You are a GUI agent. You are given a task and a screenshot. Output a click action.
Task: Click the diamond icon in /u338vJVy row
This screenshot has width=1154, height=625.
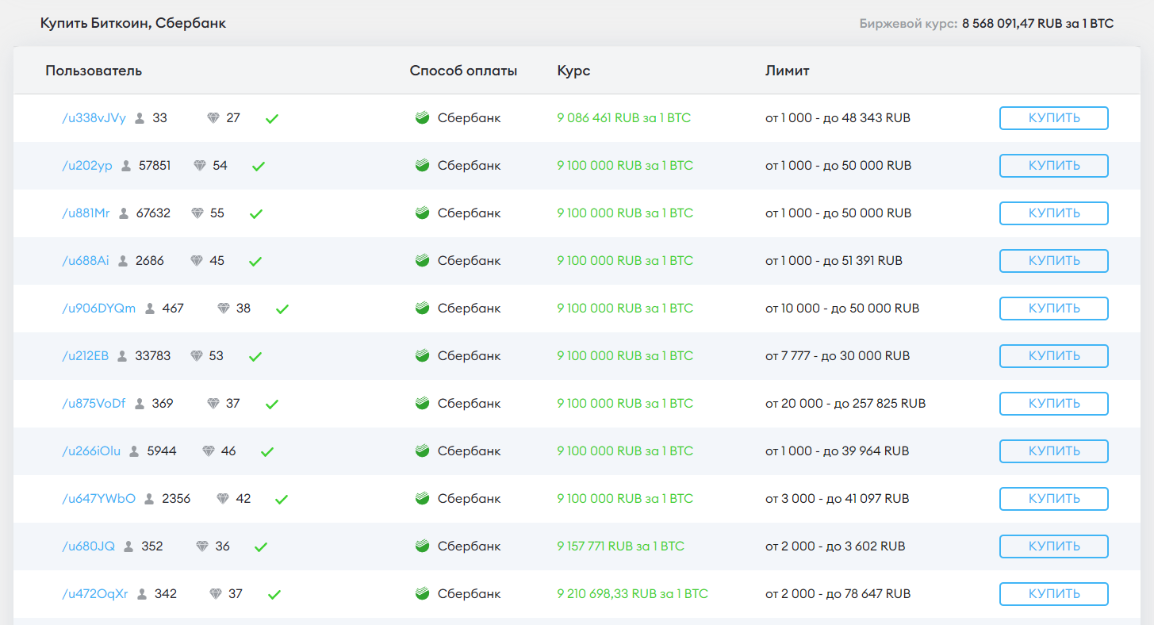pos(213,118)
